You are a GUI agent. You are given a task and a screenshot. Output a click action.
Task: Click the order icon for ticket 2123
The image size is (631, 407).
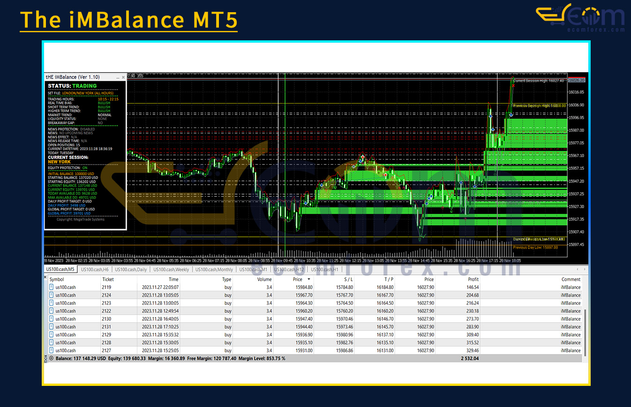click(x=52, y=303)
